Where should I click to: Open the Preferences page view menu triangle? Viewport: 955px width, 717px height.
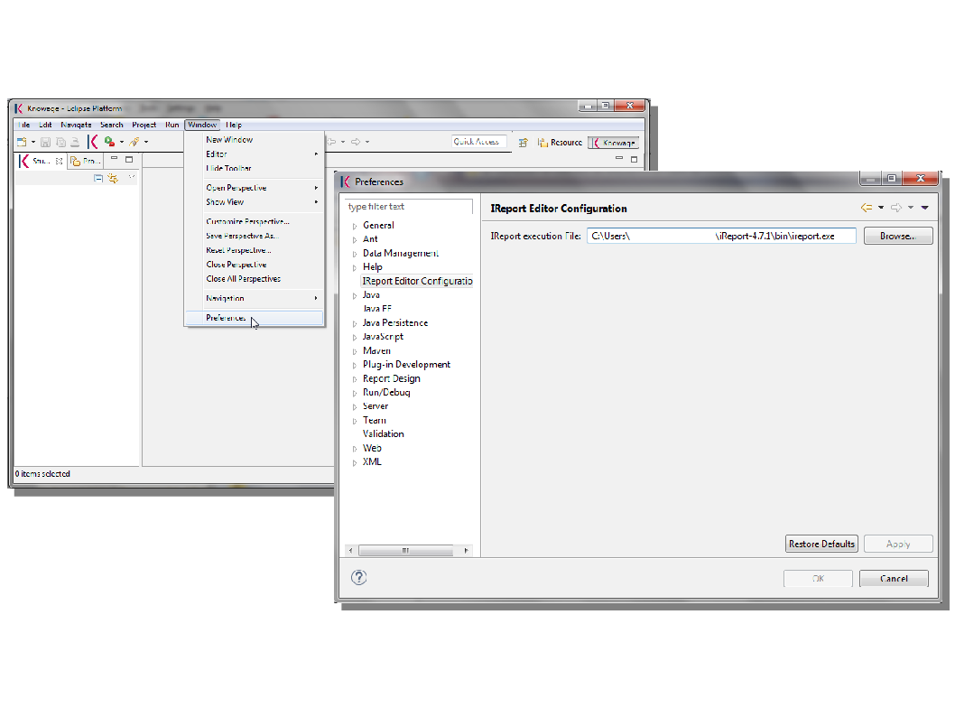pos(924,208)
